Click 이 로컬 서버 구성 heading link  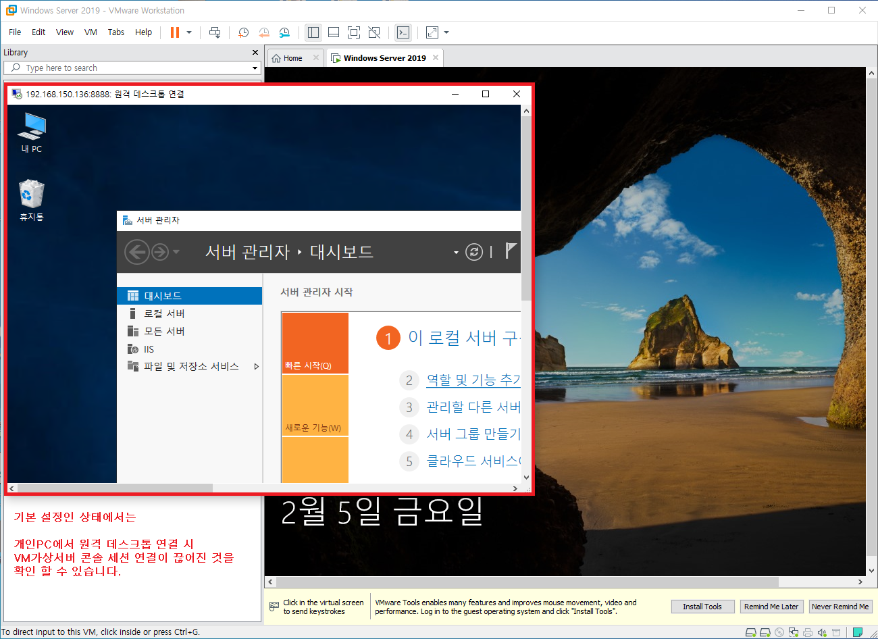(x=464, y=338)
